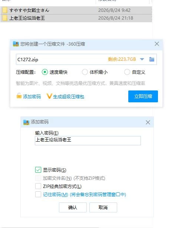Enable ZIP经典加密方式 checkbox
This screenshot has width=188, height=228.
tap(38, 186)
